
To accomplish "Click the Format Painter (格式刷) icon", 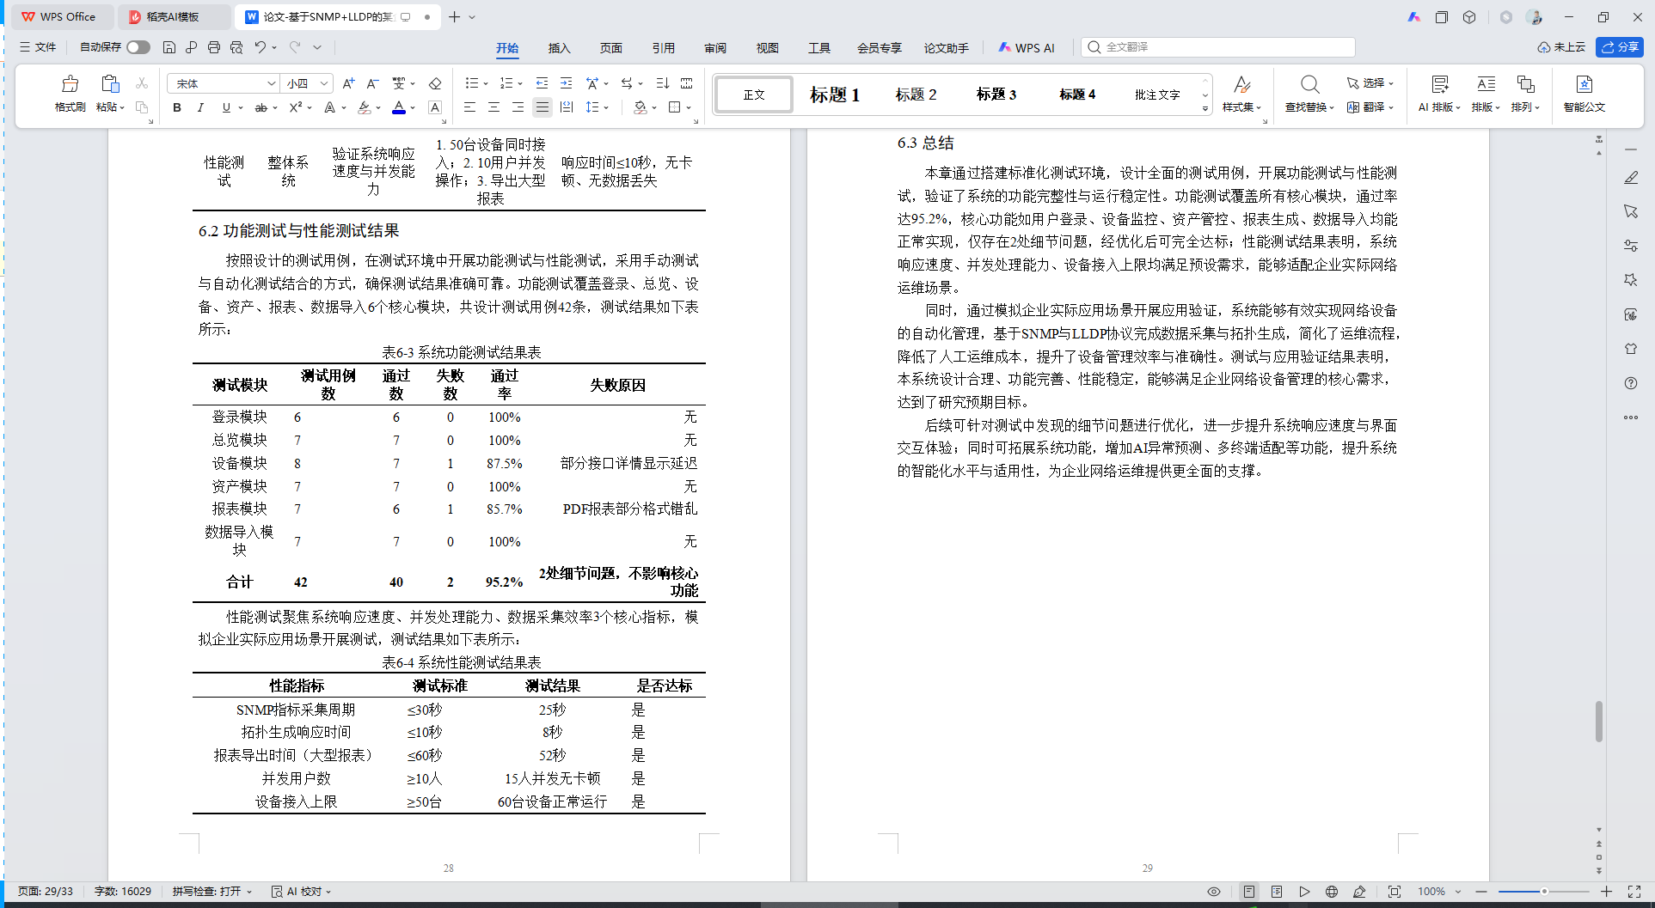I will pos(70,84).
